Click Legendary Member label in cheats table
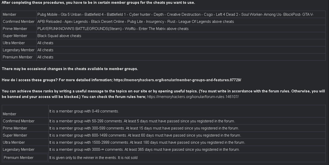329x165 pixels. click(x=18, y=50)
